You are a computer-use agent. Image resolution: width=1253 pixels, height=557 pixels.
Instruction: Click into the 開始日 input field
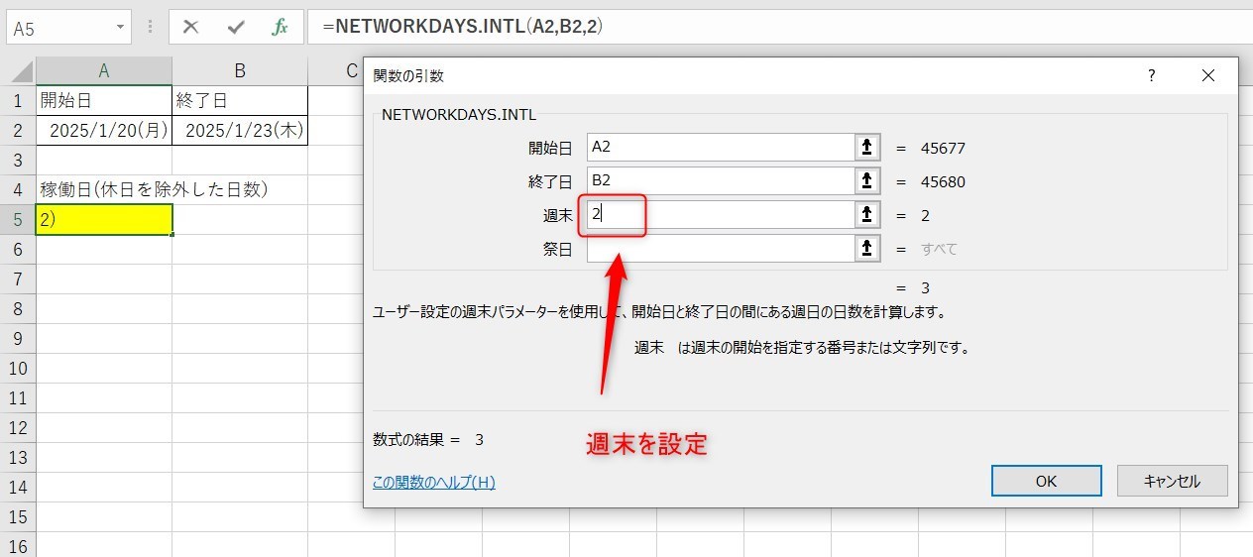[x=720, y=148]
